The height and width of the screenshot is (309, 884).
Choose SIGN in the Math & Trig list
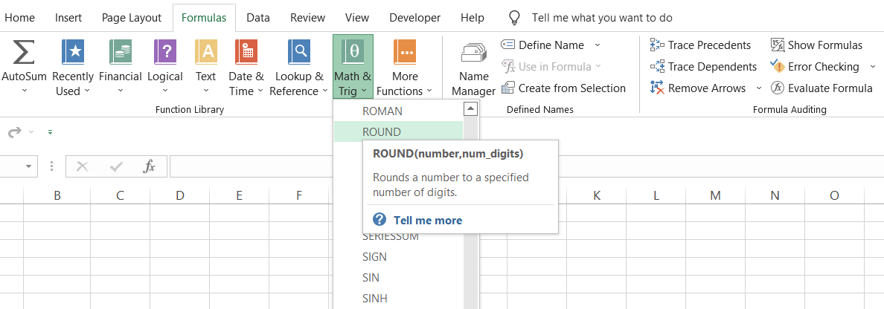point(374,257)
